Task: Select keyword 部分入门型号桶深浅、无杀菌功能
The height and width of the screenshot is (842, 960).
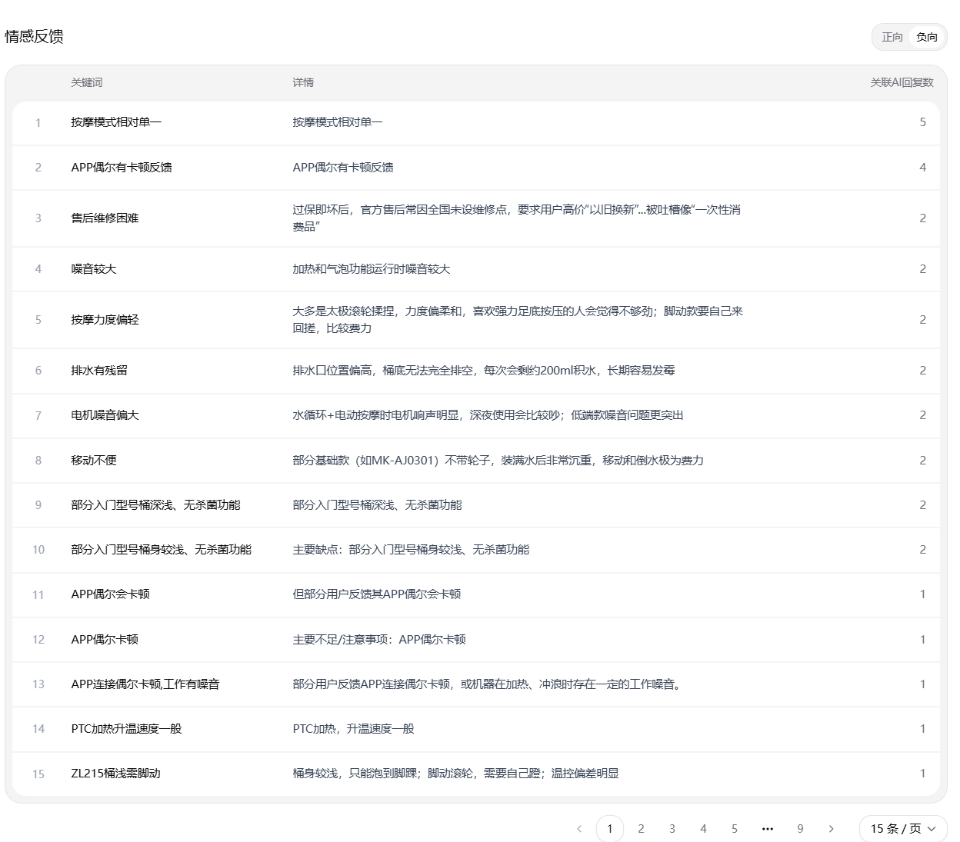Action: click(155, 504)
